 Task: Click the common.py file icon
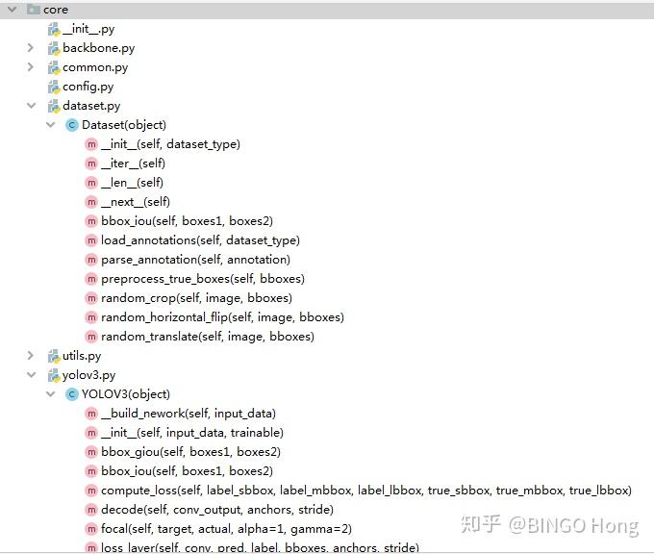[54, 67]
